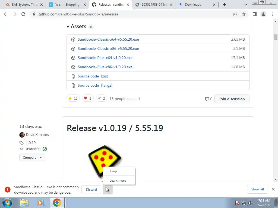Open Chrome three-dot menu

click(272, 14)
